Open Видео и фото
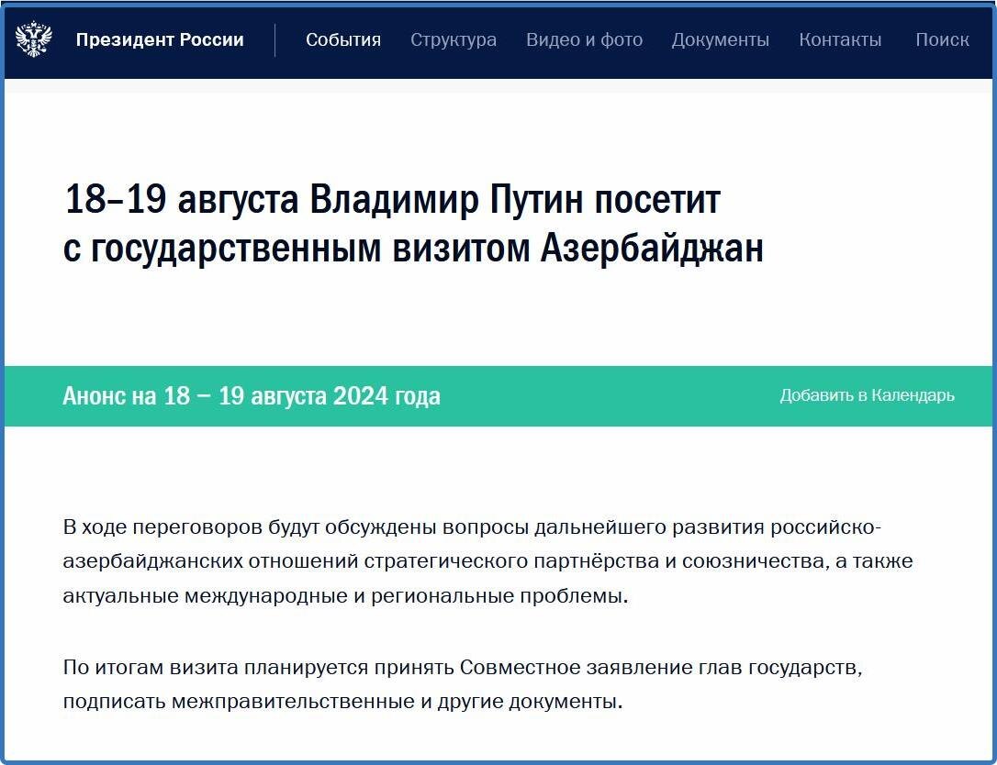Screen dimensions: 997x765 coord(584,40)
